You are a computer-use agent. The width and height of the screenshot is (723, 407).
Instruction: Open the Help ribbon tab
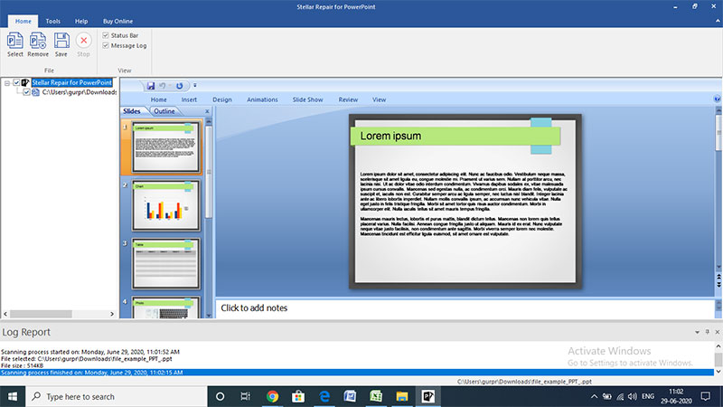pos(81,21)
